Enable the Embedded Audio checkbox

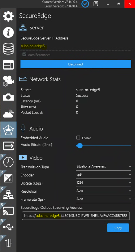pyautogui.click(x=78, y=138)
